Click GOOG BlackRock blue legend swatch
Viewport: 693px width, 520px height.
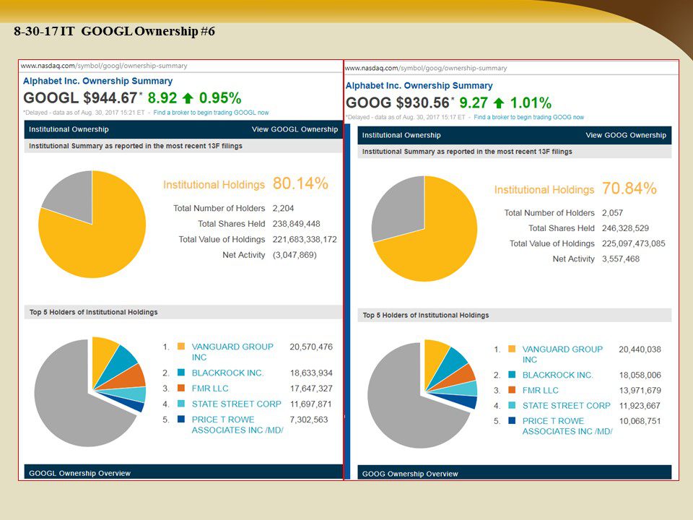click(512, 375)
